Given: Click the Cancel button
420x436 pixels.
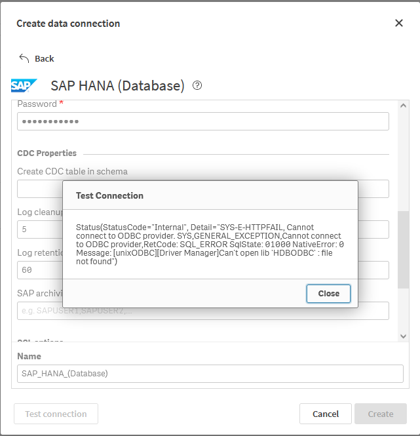Looking at the screenshot, I should tap(326, 414).
